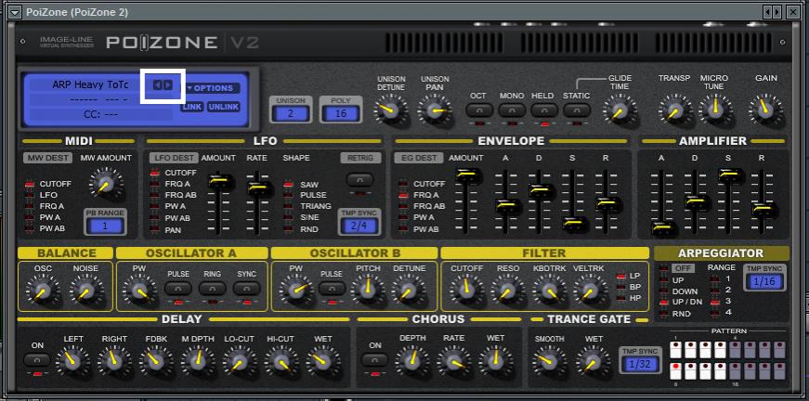Click the previous preset arrow
The height and width of the screenshot is (401, 809).
pyautogui.click(x=158, y=85)
